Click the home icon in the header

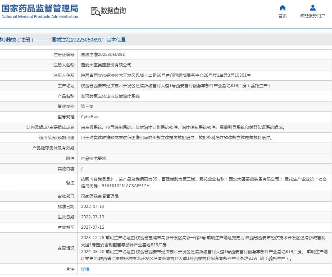coord(282,8)
